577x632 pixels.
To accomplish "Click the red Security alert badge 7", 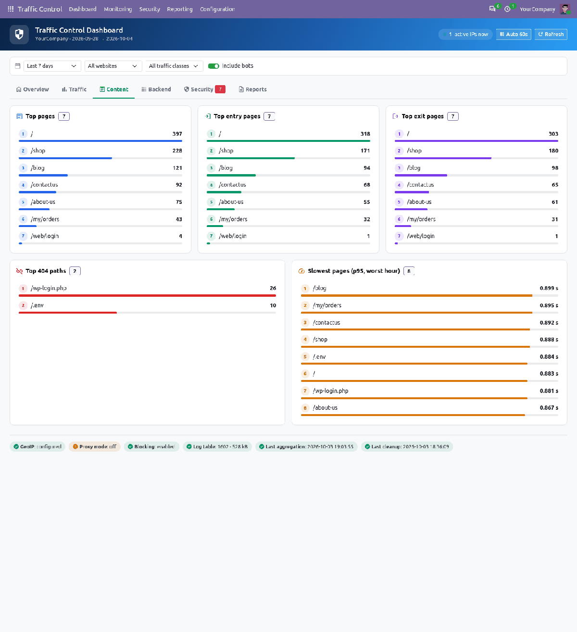I will tap(220, 89).
